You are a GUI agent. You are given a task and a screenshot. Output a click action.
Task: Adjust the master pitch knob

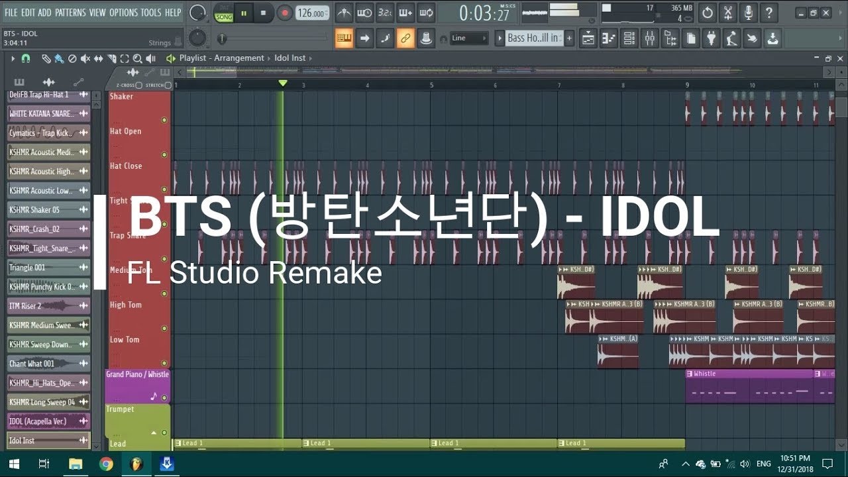point(197,38)
